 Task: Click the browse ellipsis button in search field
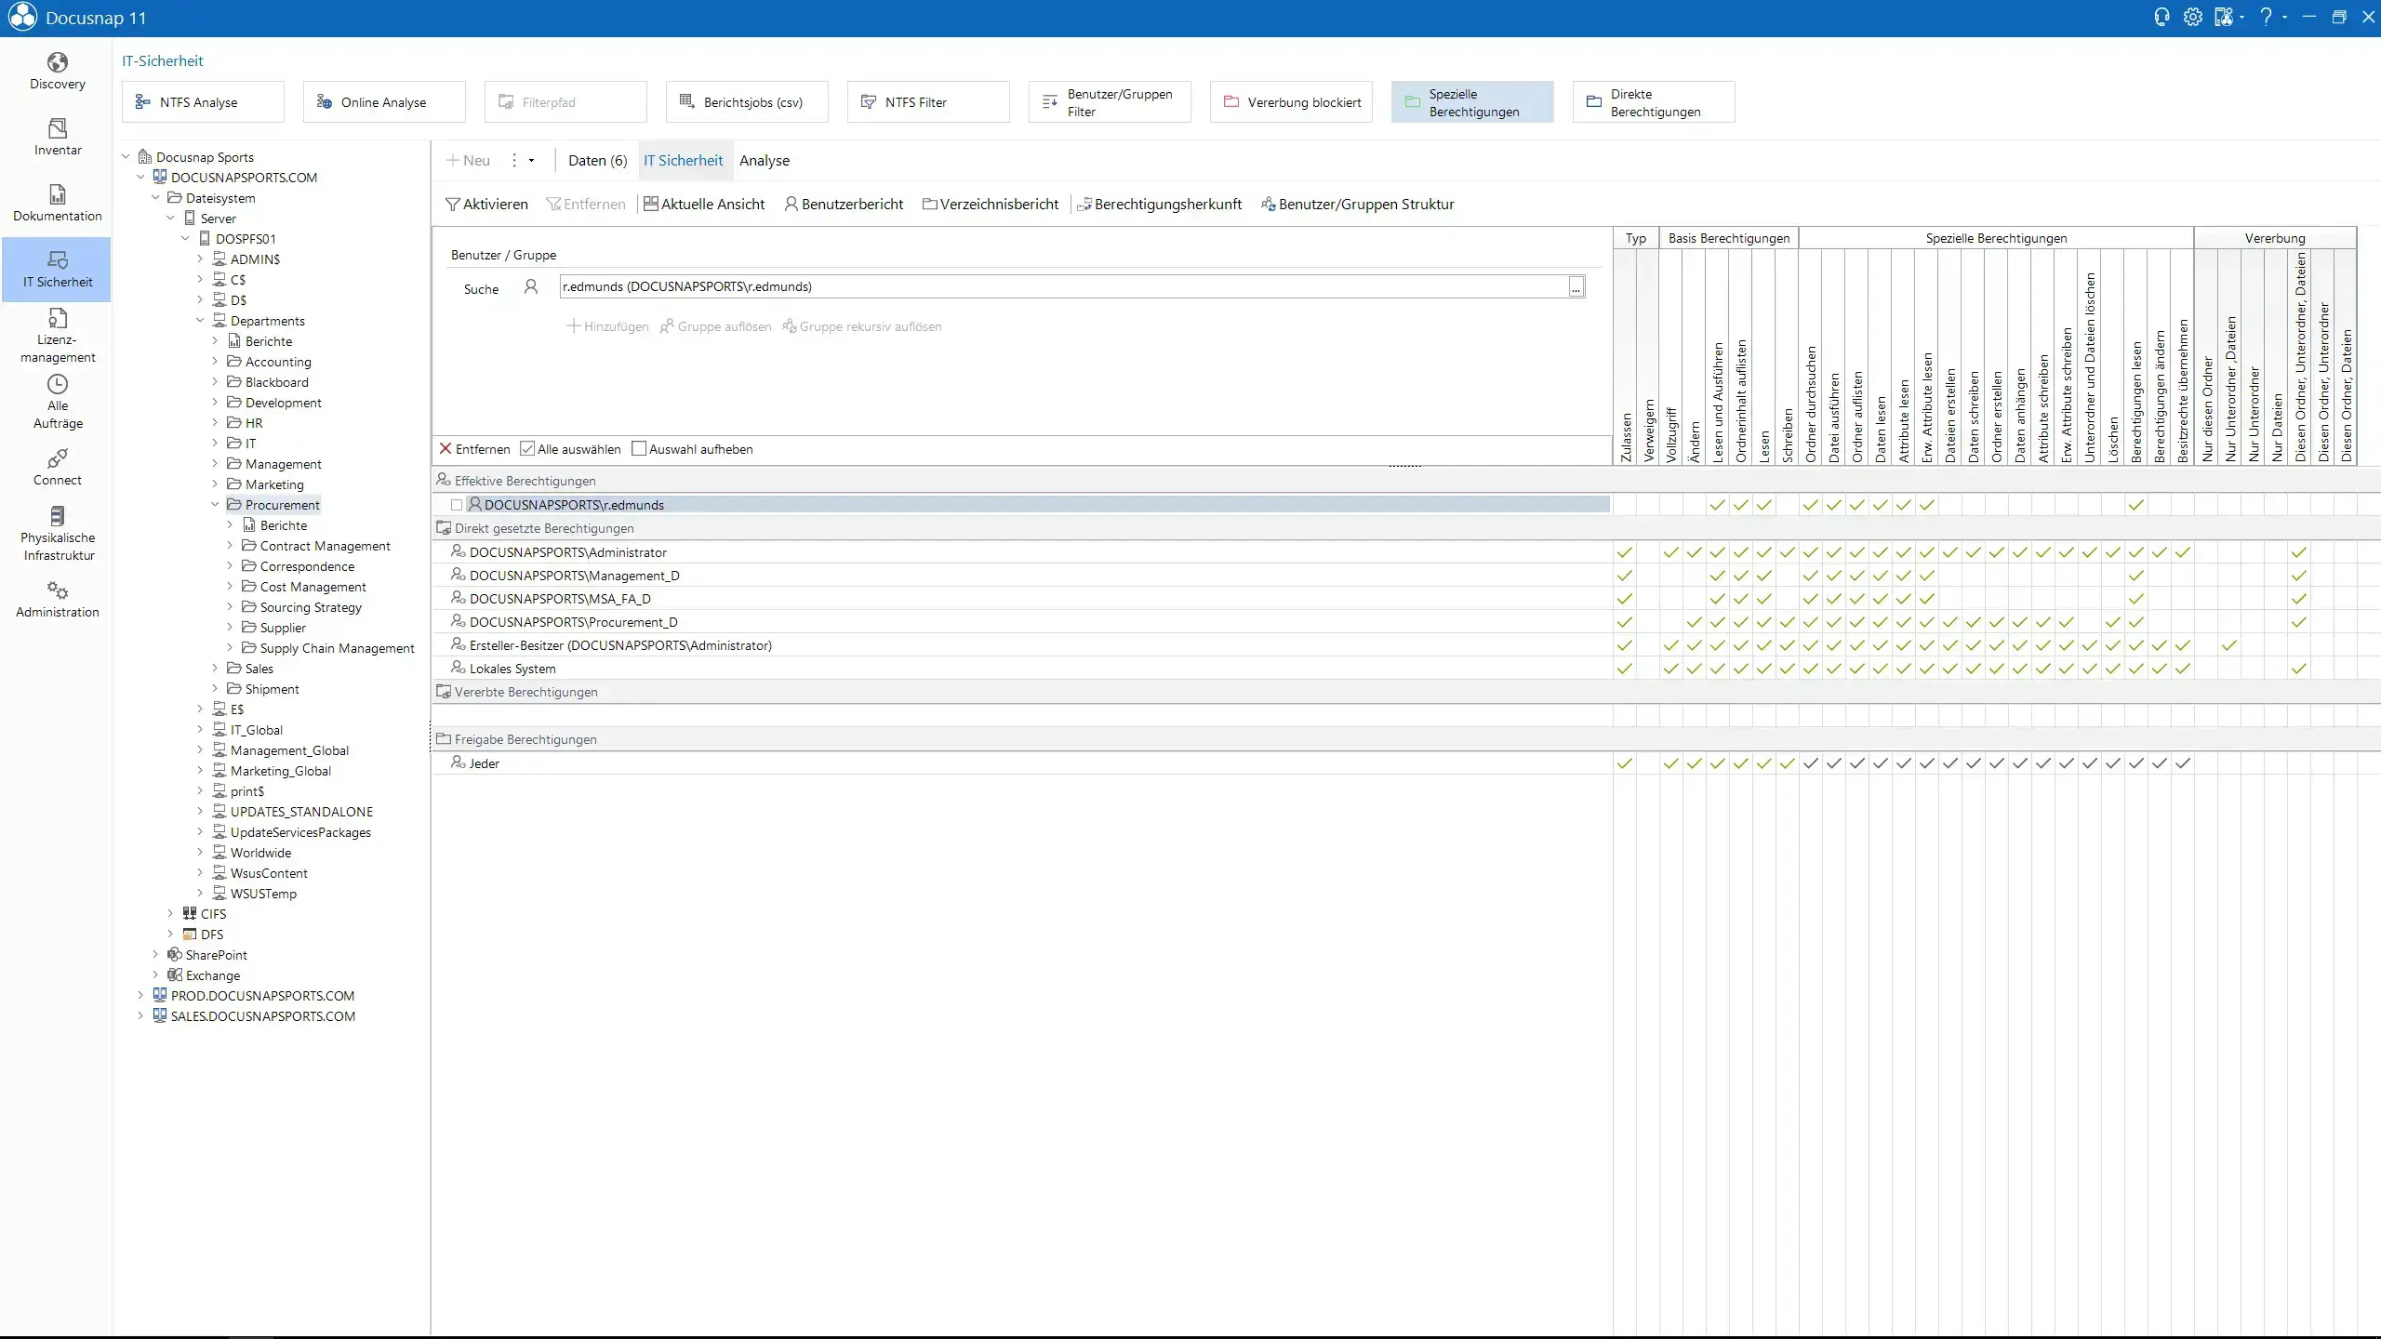click(x=1576, y=287)
